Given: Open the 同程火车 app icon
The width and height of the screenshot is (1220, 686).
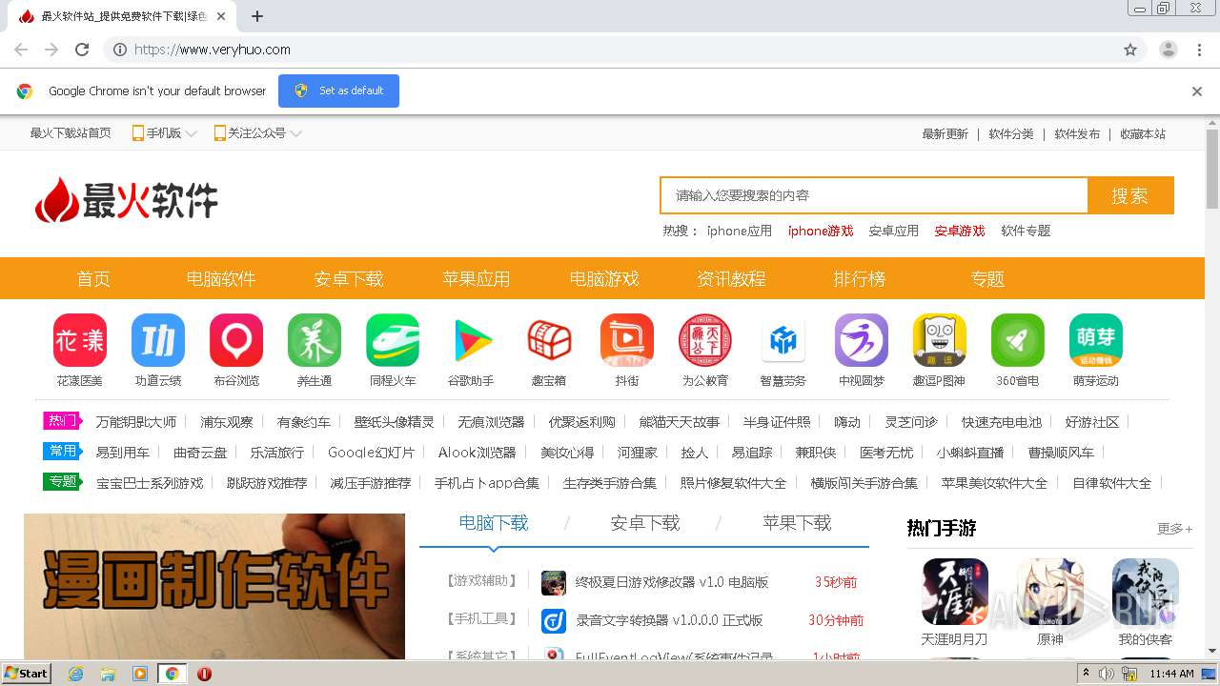Looking at the screenshot, I should click(393, 340).
